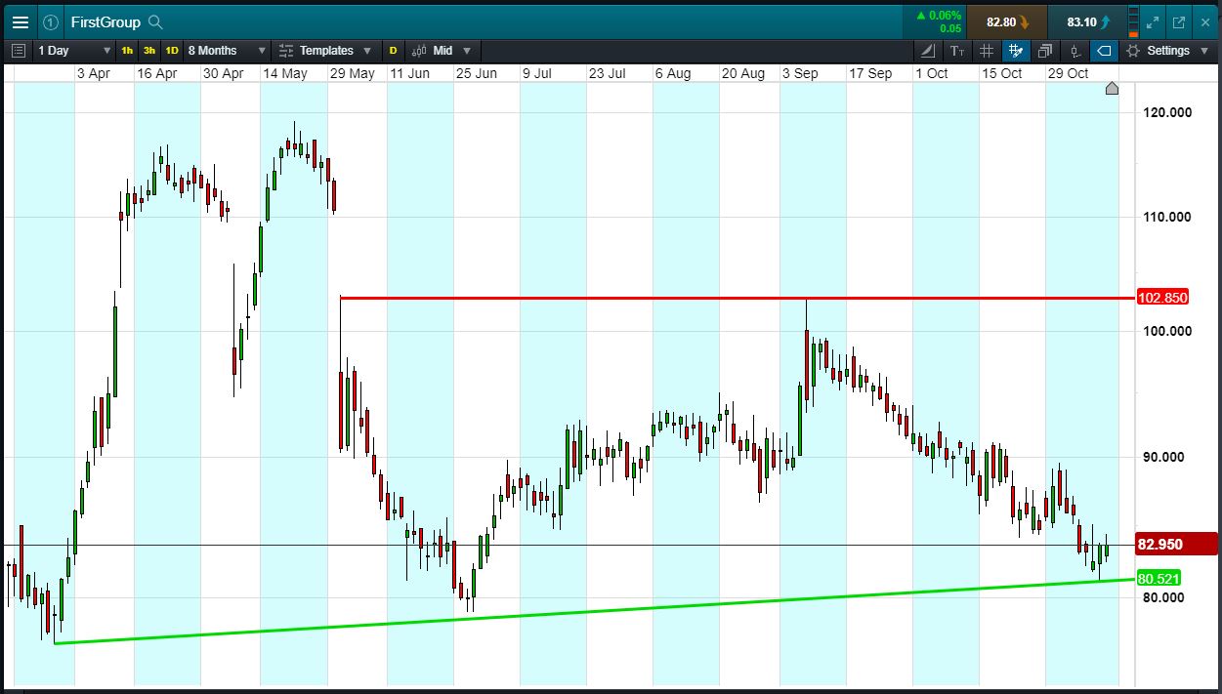Select the 1h interval shortcut

pyautogui.click(x=127, y=51)
